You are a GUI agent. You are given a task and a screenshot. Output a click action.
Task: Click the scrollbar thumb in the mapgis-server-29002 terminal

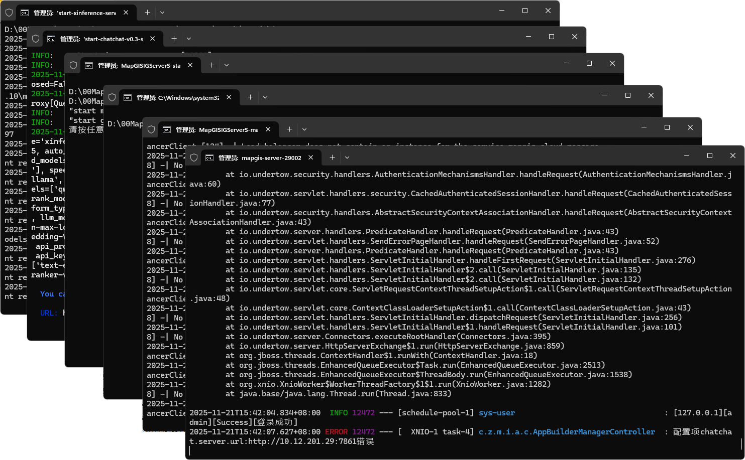741,443
